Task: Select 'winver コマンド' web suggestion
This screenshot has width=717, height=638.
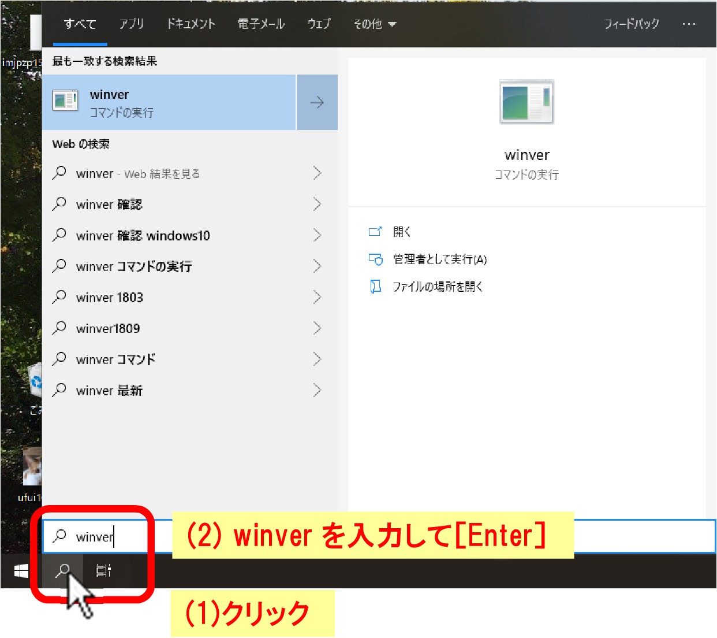Action: point(190,359)
